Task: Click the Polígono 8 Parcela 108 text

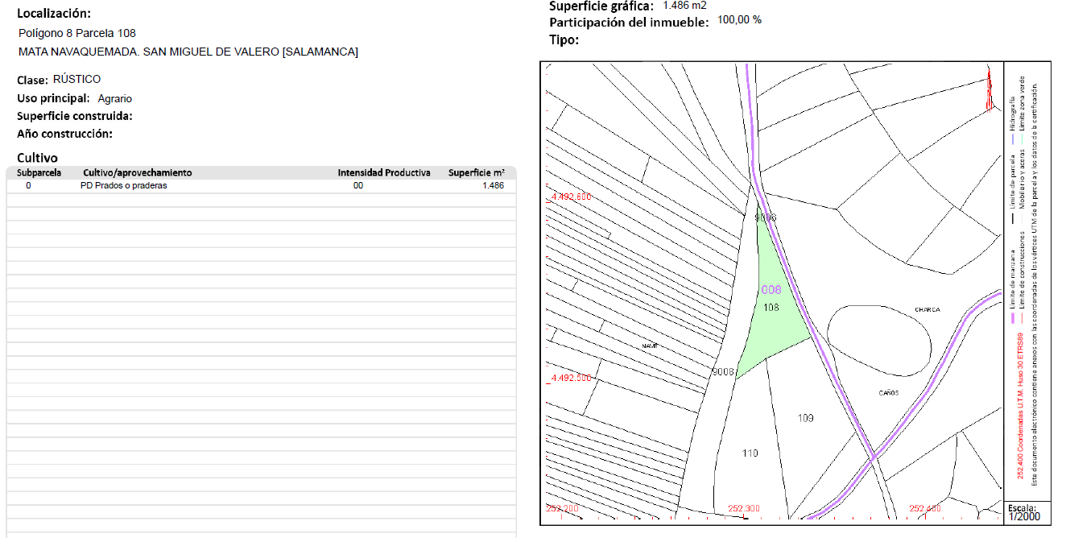Action: tap(76, 33)
